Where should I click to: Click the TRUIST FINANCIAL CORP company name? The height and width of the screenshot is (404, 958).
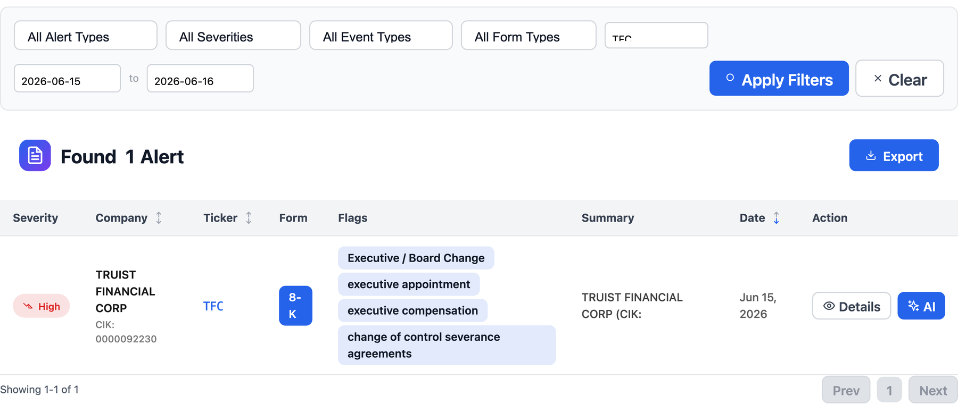click(126, 291)
